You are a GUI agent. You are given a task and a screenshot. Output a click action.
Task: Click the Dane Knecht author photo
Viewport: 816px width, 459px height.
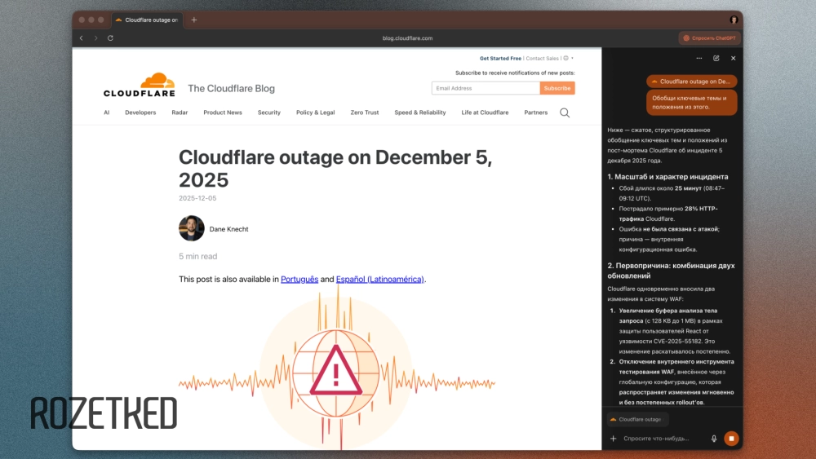coord(192,228)
